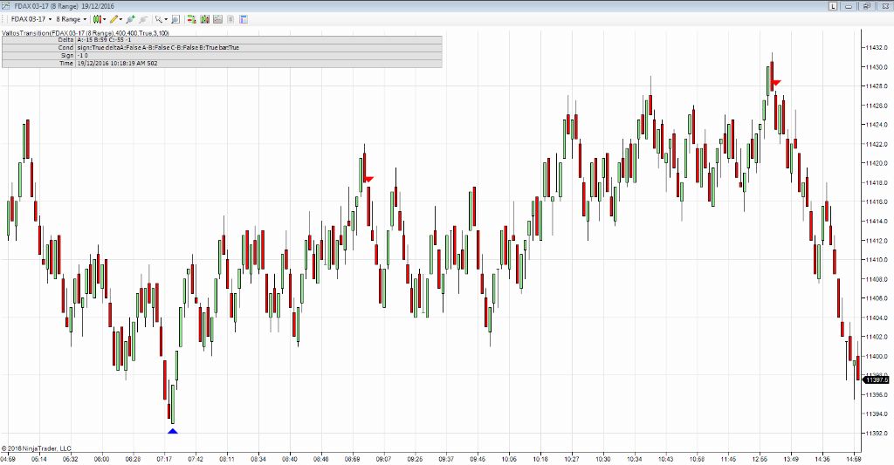This screenshot has width=894, height=465.
Task: Toggle the 'L' window link button
Action: coord(833,6)
